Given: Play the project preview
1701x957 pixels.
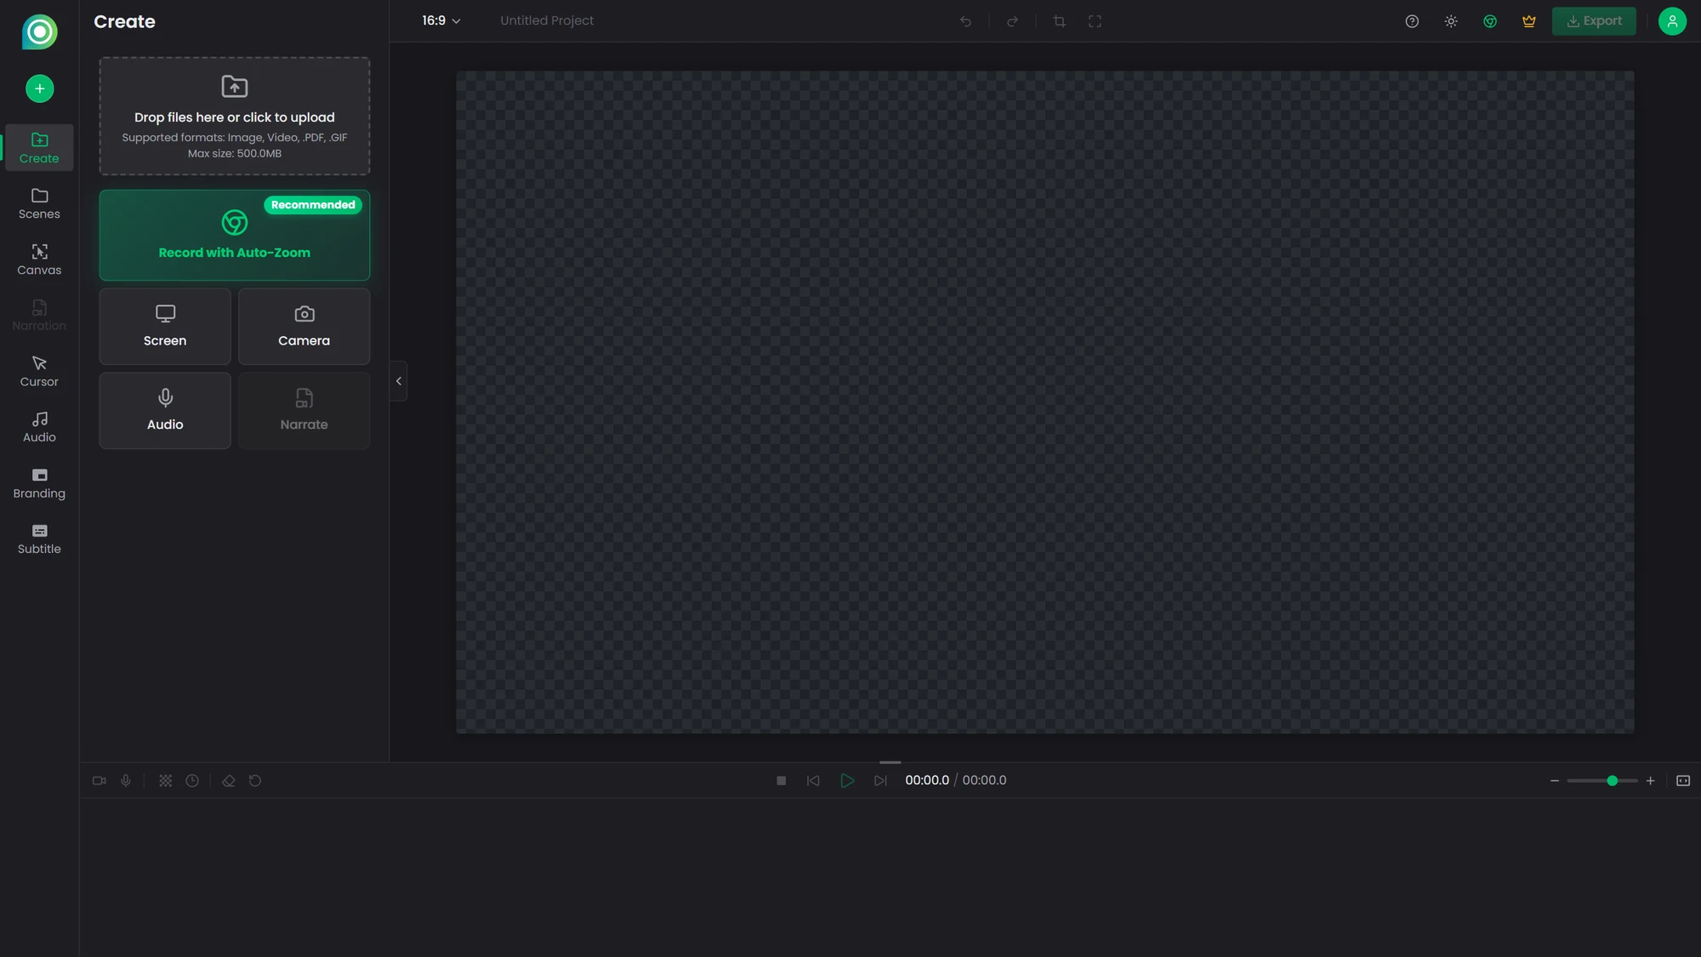Looking at the screenshot, I should click(x=847, y=781).
